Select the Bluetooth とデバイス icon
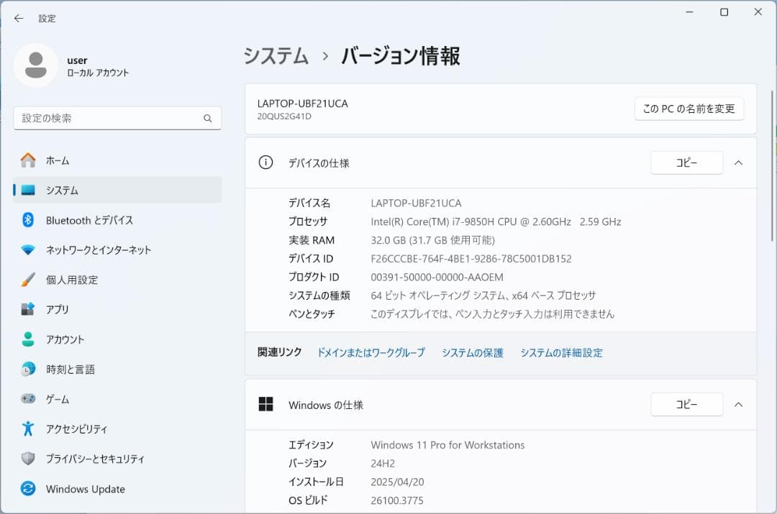777x514 pixels. tap(28, 220)
